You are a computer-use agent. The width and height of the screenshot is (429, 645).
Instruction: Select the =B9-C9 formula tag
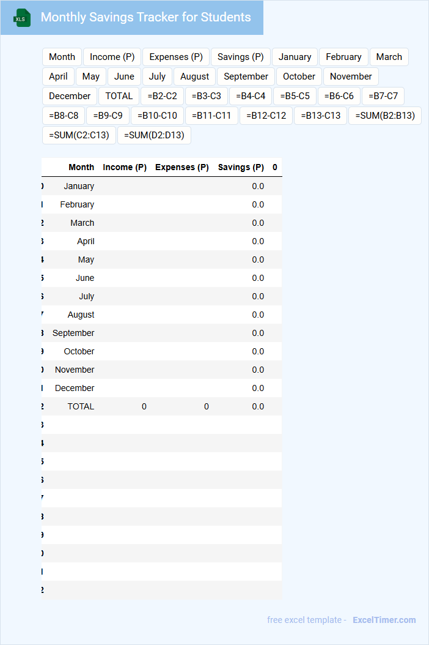pyautogui.click(x=108, y=116)
